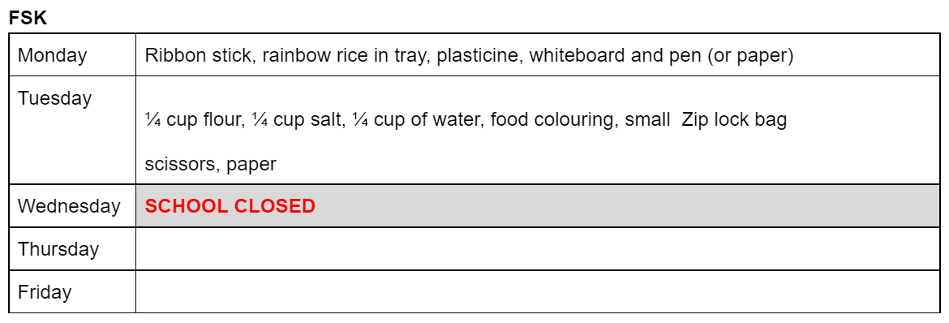
Task: Click 'Zip lock bag' in Tuesday row
Action: coord(734,120)
